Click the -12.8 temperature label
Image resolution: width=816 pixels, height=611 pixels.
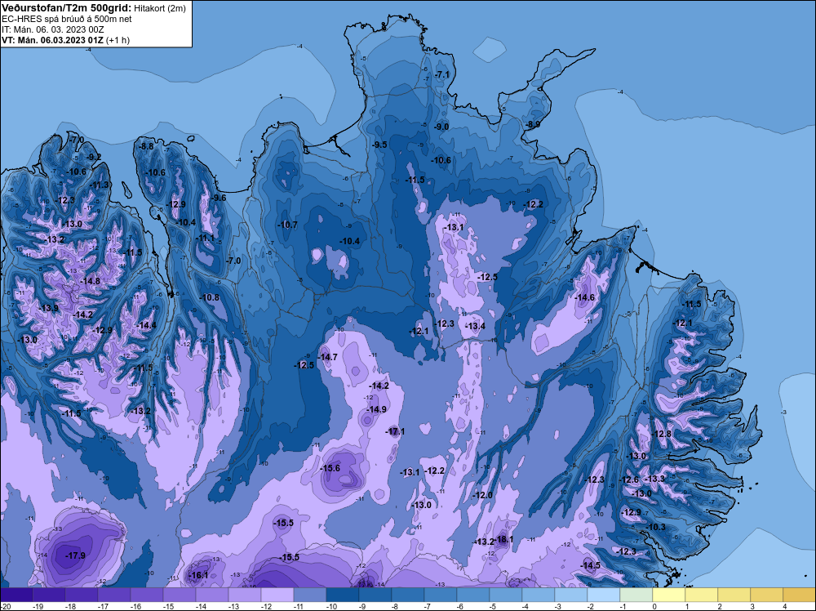click(662, 434)
